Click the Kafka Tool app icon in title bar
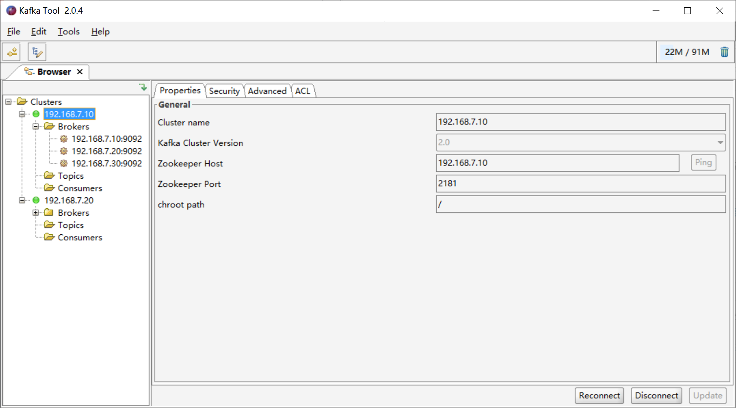 coord(11,10)
